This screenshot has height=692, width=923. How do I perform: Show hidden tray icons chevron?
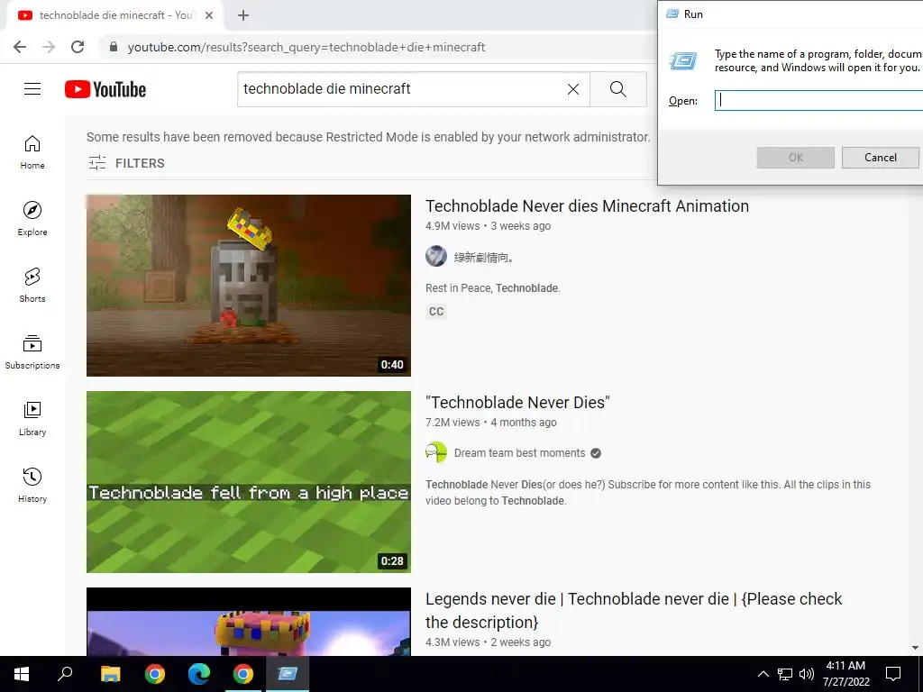[763, 674]
